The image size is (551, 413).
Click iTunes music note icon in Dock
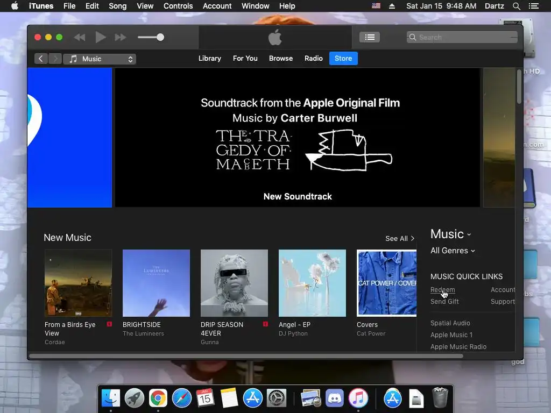click(358, 398)
